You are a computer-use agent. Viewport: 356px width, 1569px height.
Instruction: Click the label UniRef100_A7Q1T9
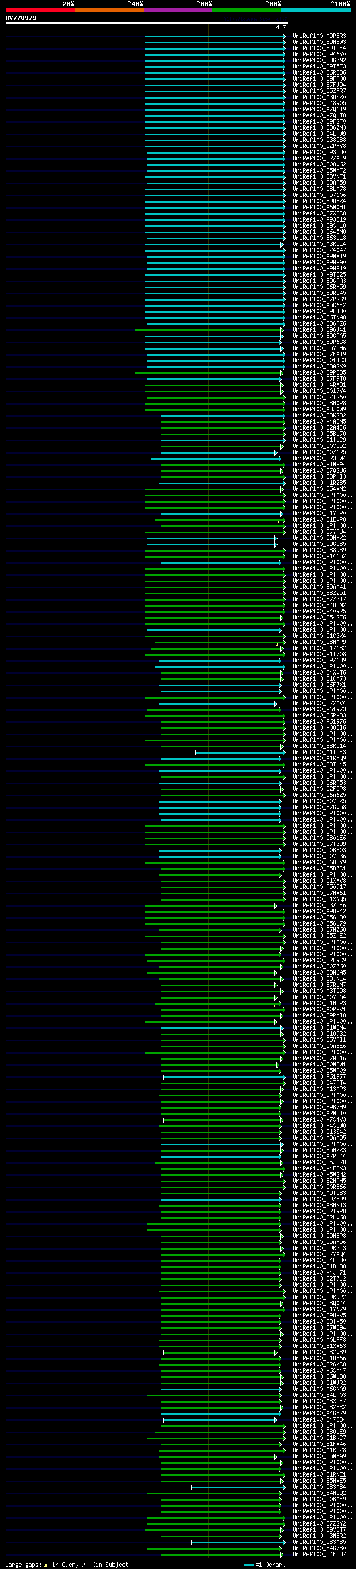tap(319, 109)
